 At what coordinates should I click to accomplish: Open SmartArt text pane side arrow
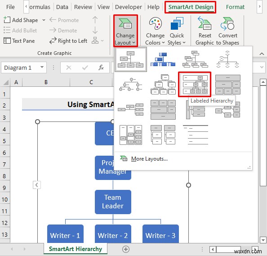[x=37, y=185]
